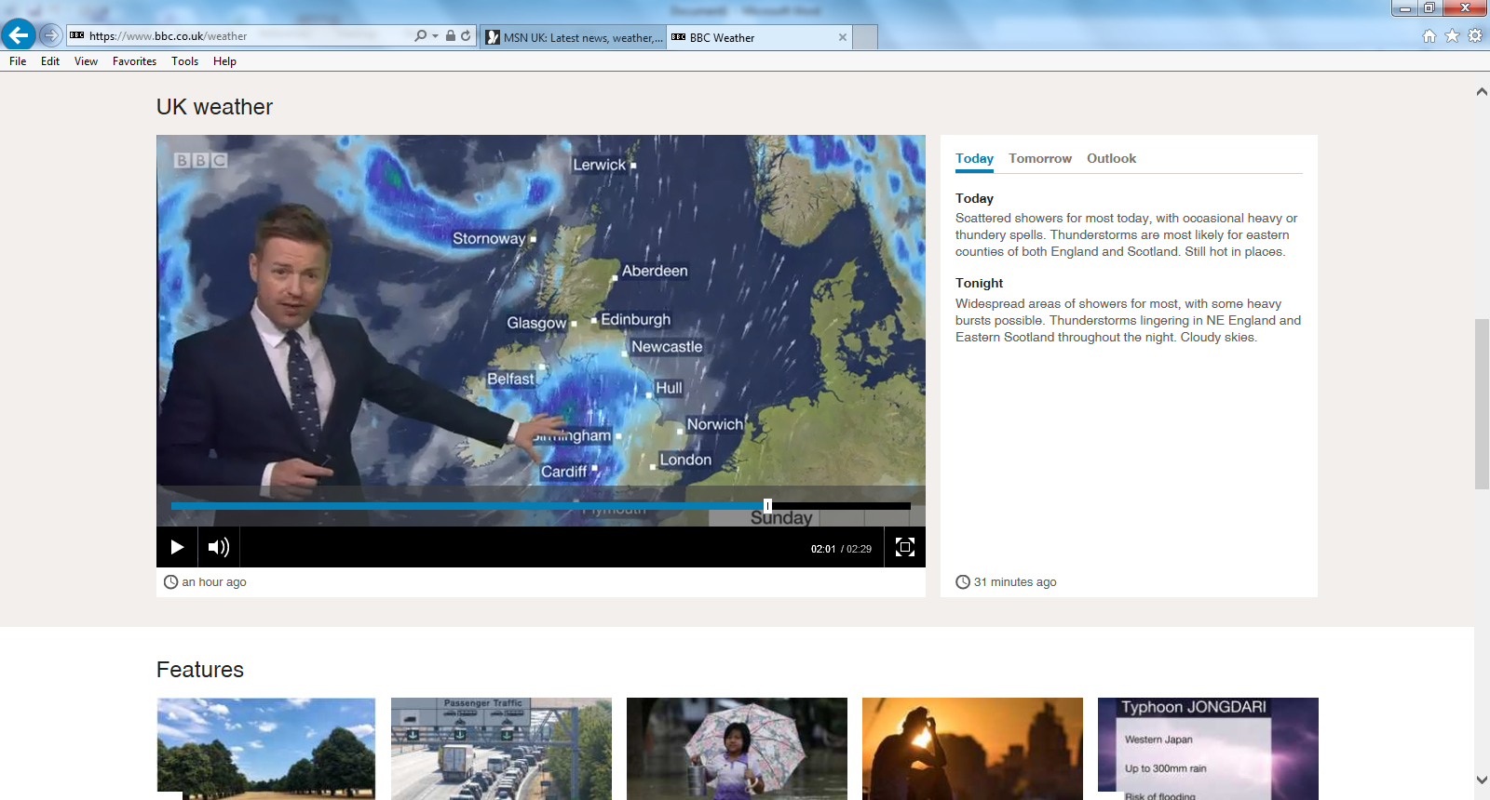This screenshot has width=1490, height=800.
Task: Open the Tools menu
Action: click(x=184, y=61)
